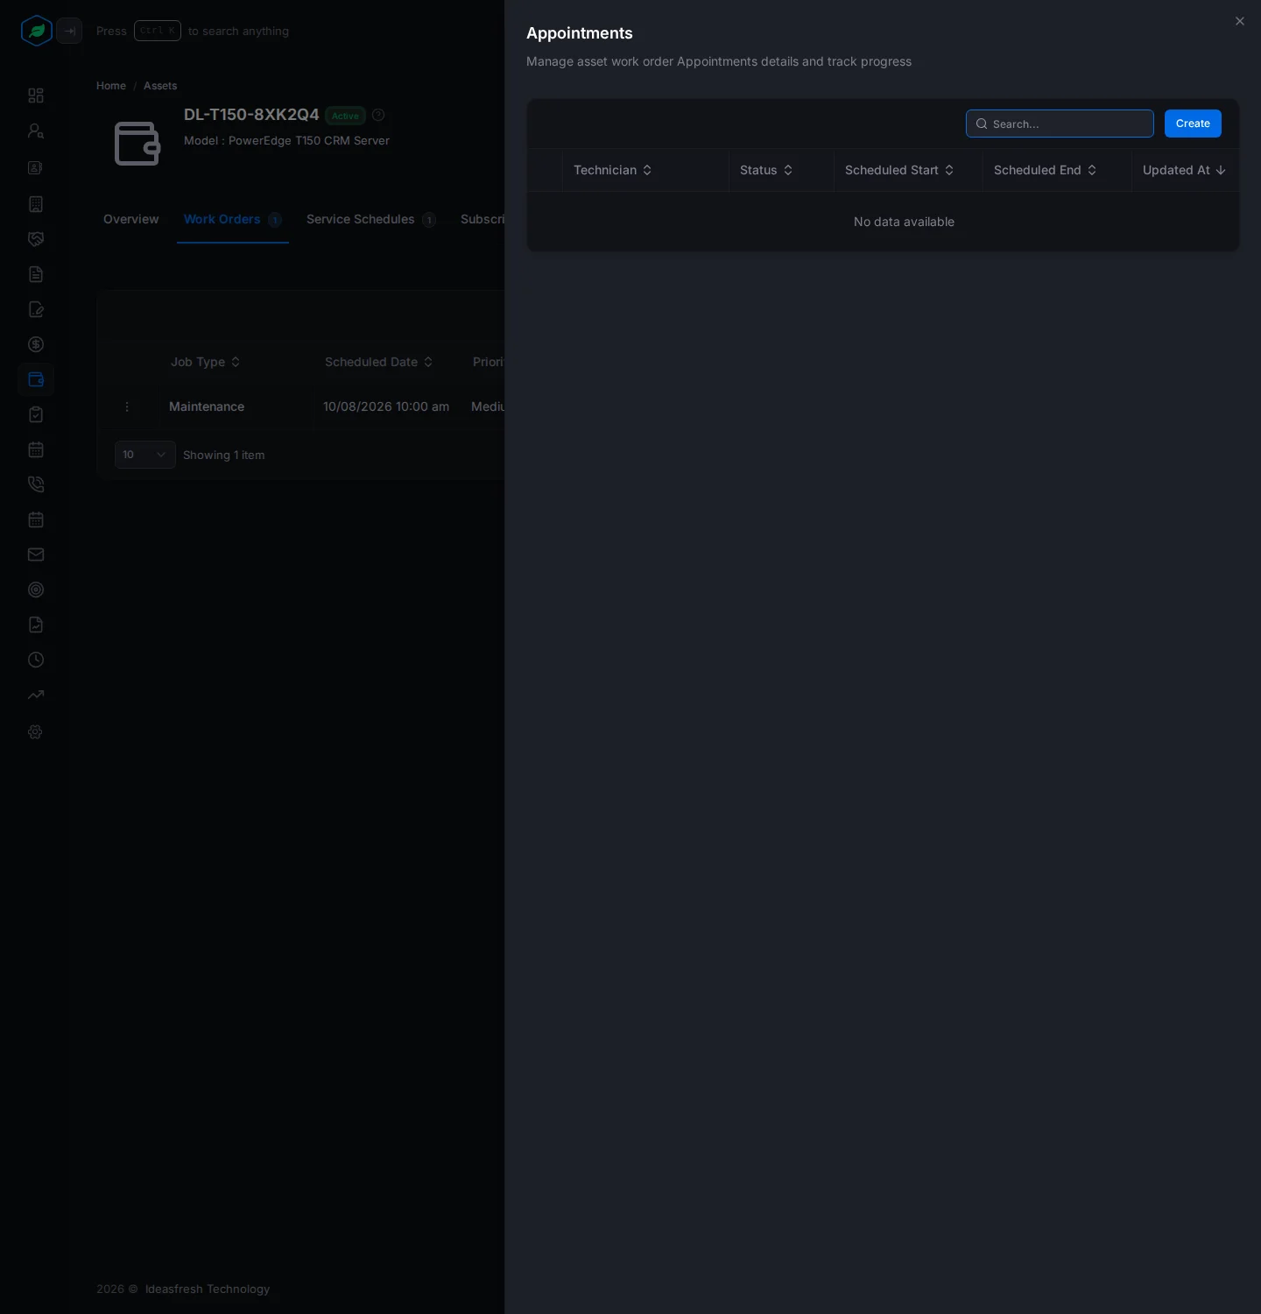This screenshot has height=1314, width=1261.
Task: Sort appointments by Technician column
Action: tap(613, 170)
